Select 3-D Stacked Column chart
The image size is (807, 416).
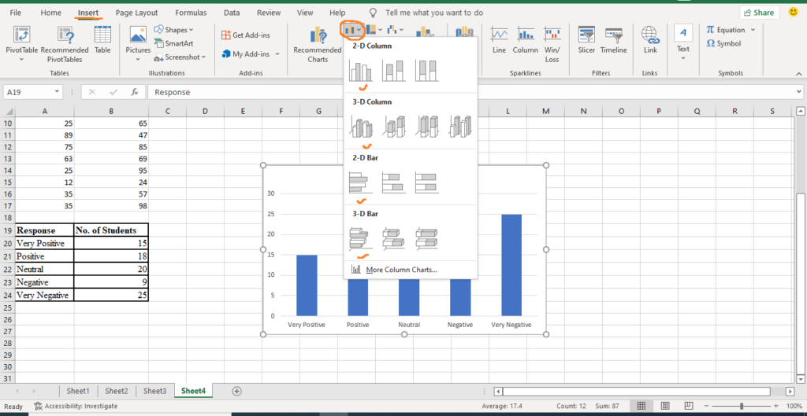click(x=394, y=127)
